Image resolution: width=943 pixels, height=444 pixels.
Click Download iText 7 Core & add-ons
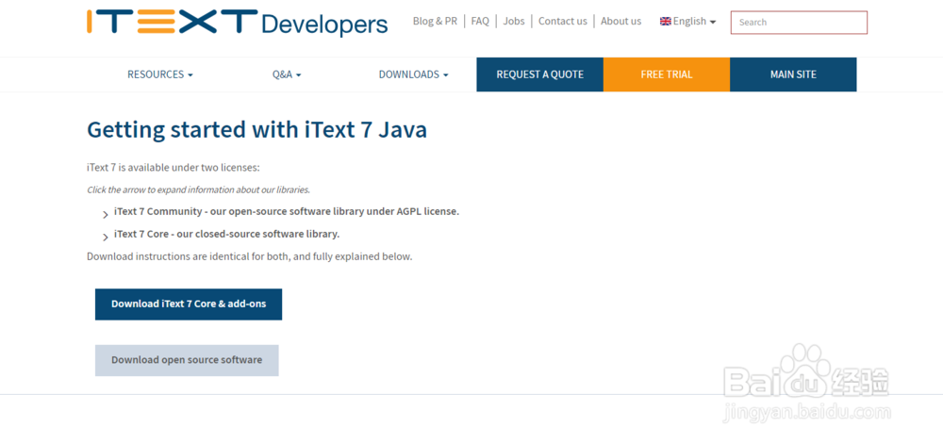tap(189, 304)
